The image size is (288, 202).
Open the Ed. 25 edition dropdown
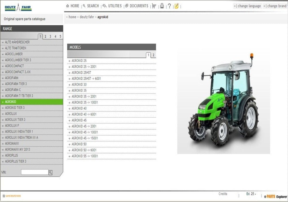tap(251, 194)
